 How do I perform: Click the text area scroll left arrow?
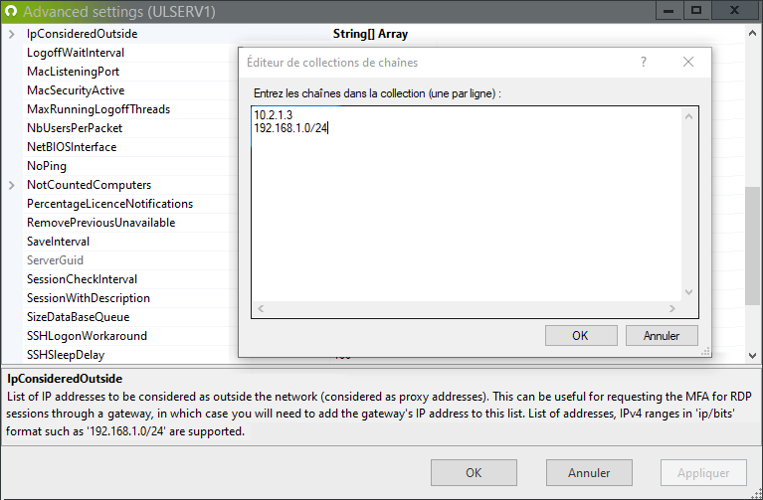point(261,309)
